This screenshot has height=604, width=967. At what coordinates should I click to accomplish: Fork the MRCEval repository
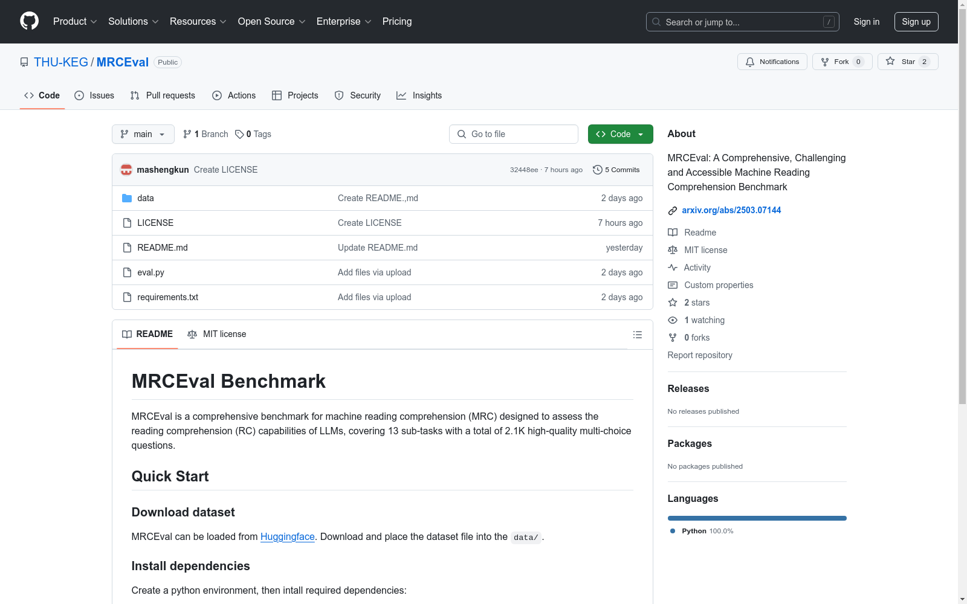click(842, 62)
